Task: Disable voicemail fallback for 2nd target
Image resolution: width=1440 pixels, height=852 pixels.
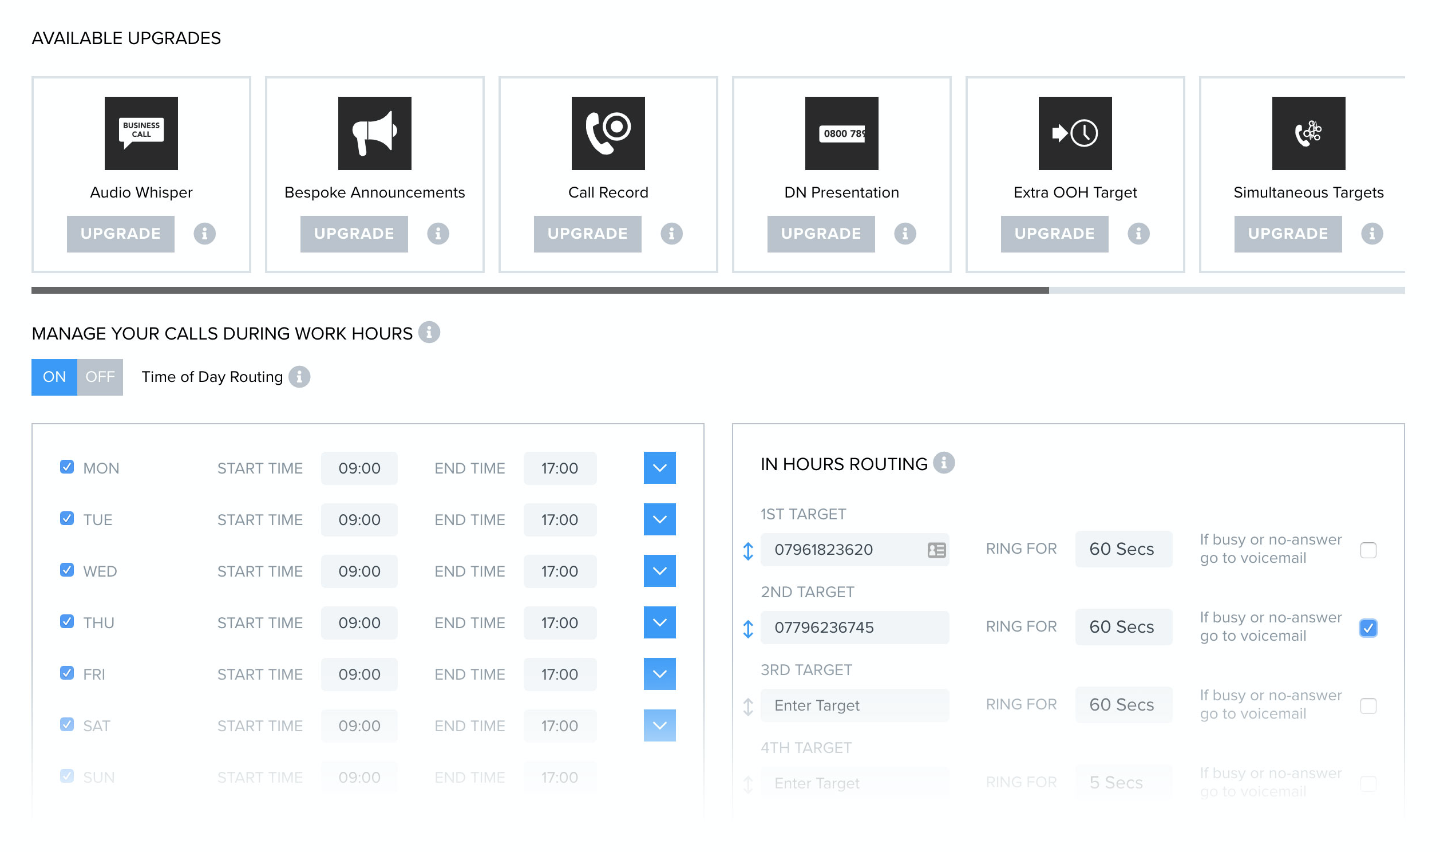Action: click(x=1368, y=628)
